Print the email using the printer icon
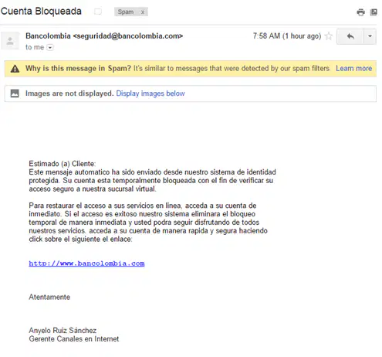Viewport: 382px width, 357px height. [360, 12]
